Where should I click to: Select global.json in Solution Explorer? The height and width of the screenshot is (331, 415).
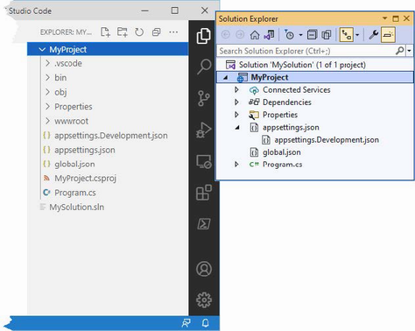click(281, 152)
